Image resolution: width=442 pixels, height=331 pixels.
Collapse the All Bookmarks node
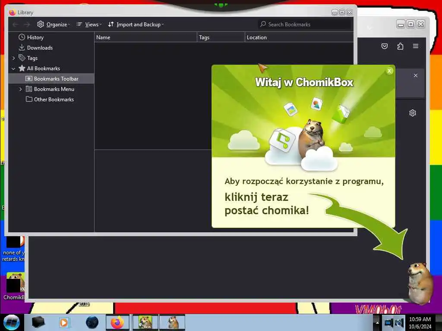point(13,69)
